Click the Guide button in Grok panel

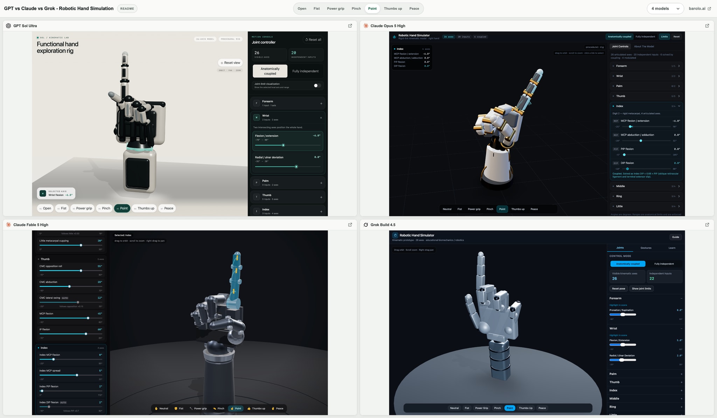[675, 237]
